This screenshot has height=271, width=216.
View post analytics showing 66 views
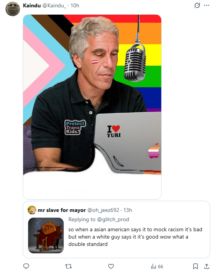point(157,266)
